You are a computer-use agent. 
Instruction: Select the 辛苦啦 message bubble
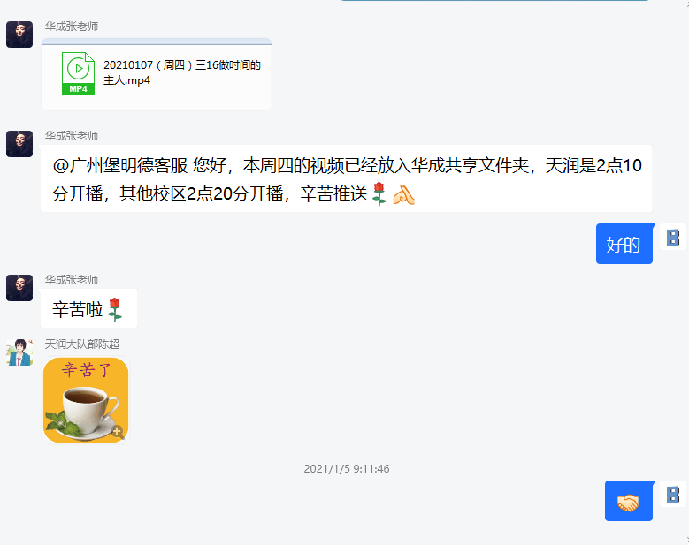pos(88,308)
